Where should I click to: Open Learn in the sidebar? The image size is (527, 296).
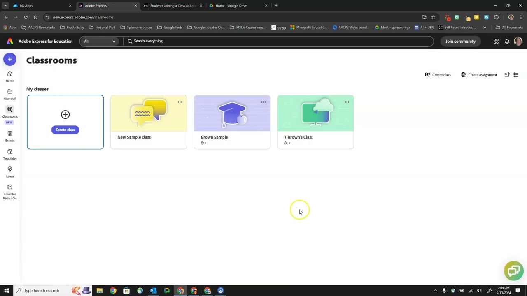point(10,172)
